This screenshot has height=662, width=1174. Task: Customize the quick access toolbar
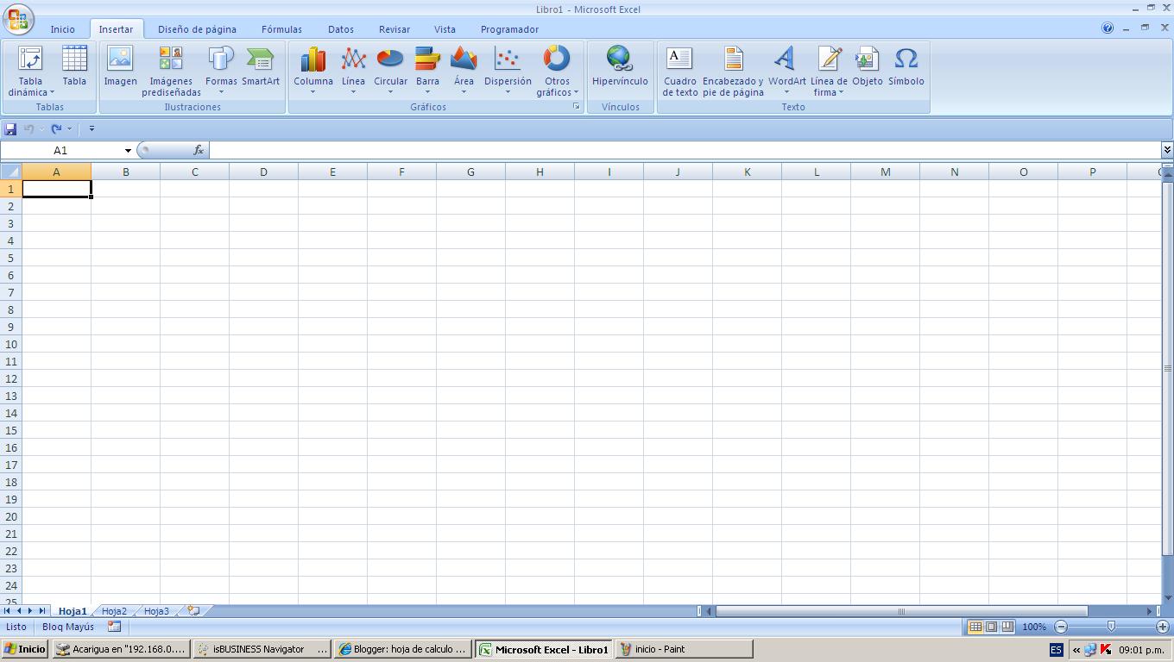[x=92, y=129]
